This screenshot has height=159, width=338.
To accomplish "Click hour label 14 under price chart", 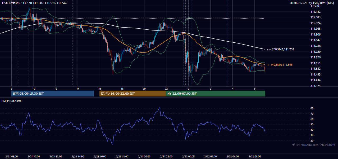I will 78,88.
